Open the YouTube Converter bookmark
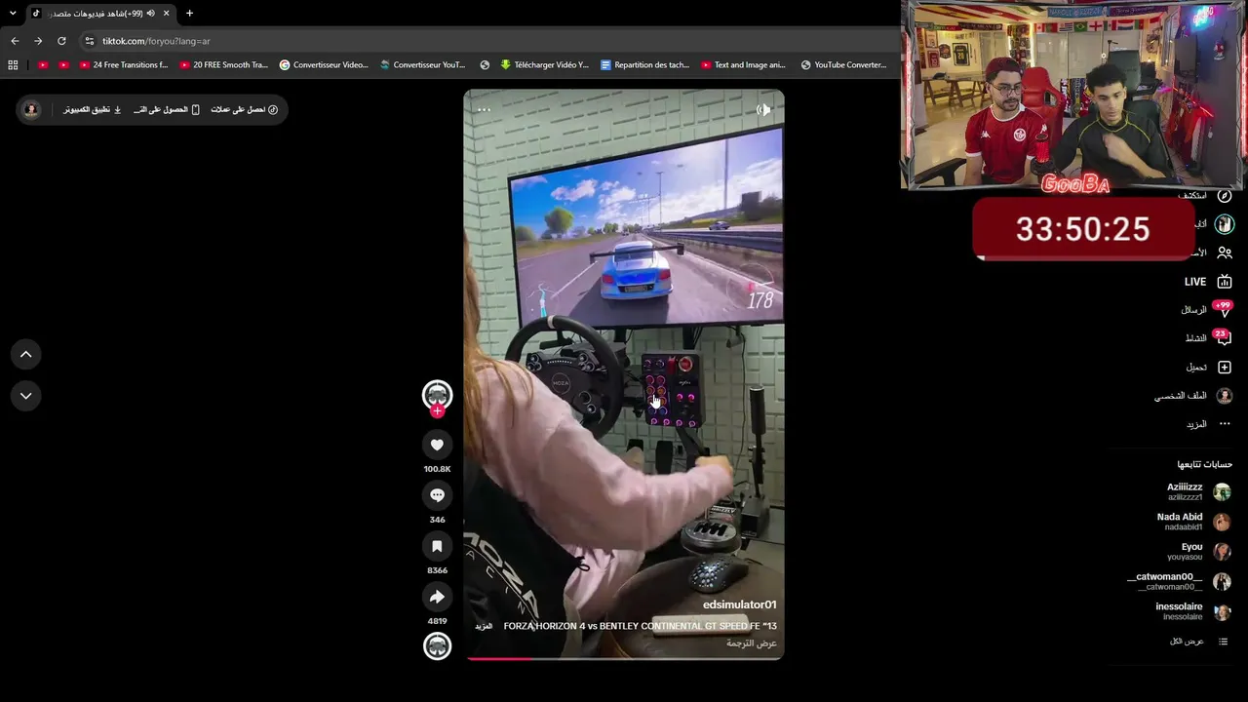Image resolution: width=1248 pixels, height=702 pixels. 844,65
